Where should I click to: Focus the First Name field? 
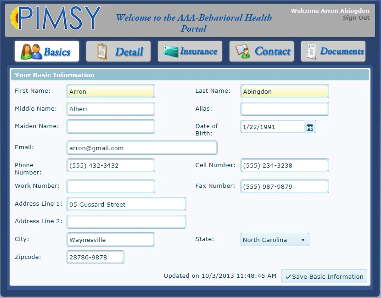point(111,91)
